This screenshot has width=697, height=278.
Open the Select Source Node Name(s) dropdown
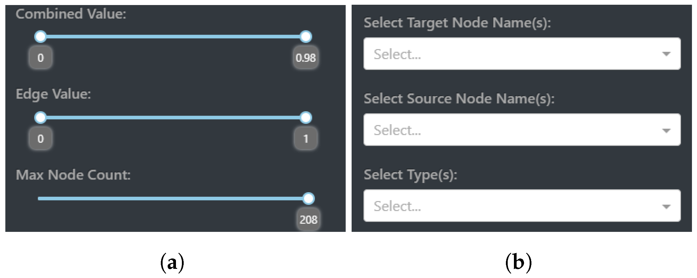coord(504,130)
